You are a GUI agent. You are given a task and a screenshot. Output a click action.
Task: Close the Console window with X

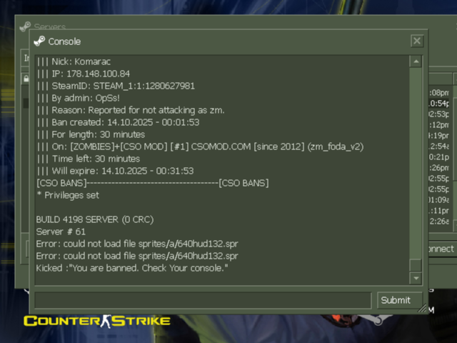tap(417, 41)
